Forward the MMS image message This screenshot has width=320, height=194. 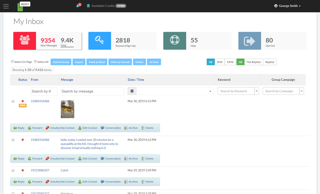pyautogui.click(x=35, y=128)
